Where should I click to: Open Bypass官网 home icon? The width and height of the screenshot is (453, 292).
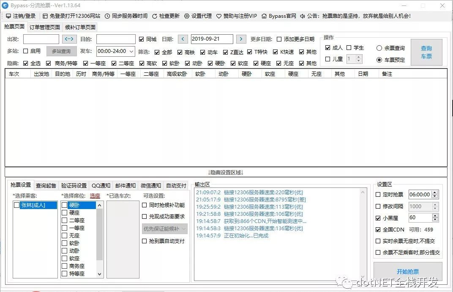click(264, 16)
